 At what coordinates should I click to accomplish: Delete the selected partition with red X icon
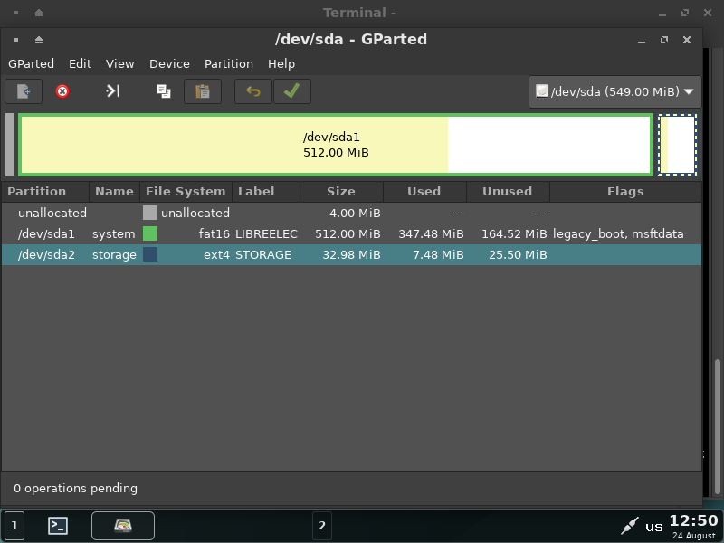click(x=62, y=91)
